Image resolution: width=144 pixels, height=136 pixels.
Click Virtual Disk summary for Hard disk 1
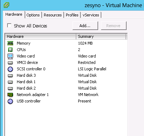pyautogui.click(x=87, y=82)
